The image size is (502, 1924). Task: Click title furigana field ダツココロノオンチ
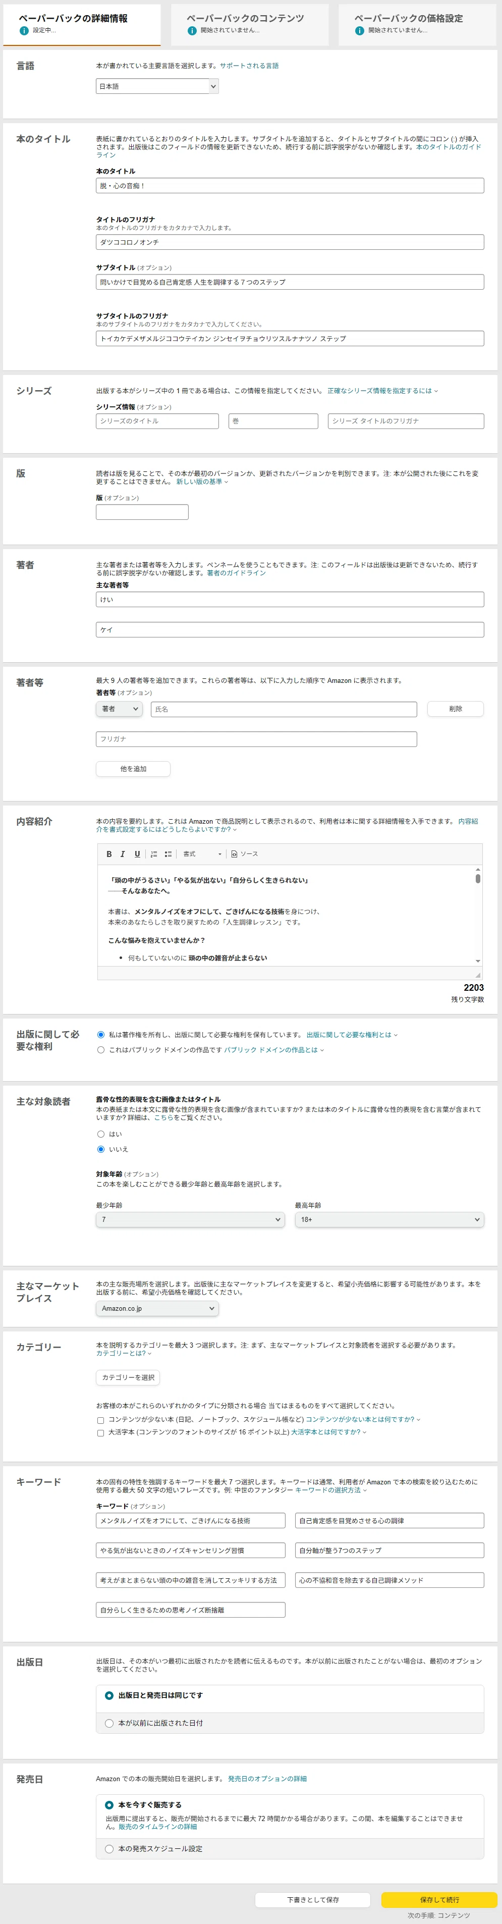(290, 242)
